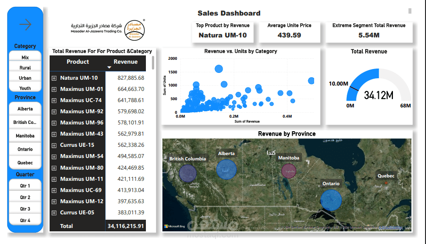Click the Alberta bubble on the map
The width and height of the screenshot is (426, 244).
[x=226, y=169]
